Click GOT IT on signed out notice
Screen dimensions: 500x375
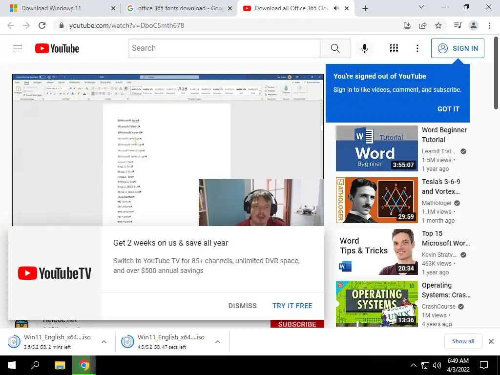tap(448, 109)
